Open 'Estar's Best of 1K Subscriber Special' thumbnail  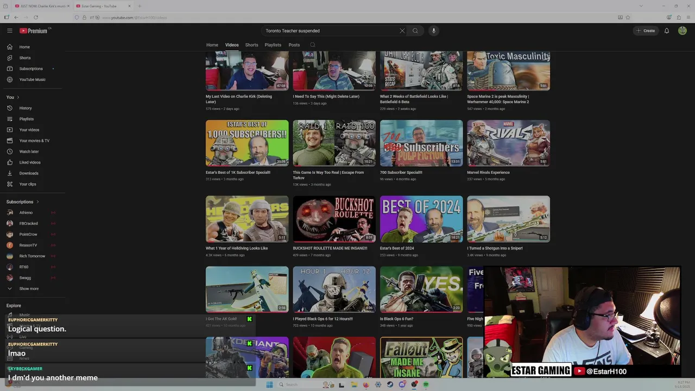point(247,143)
